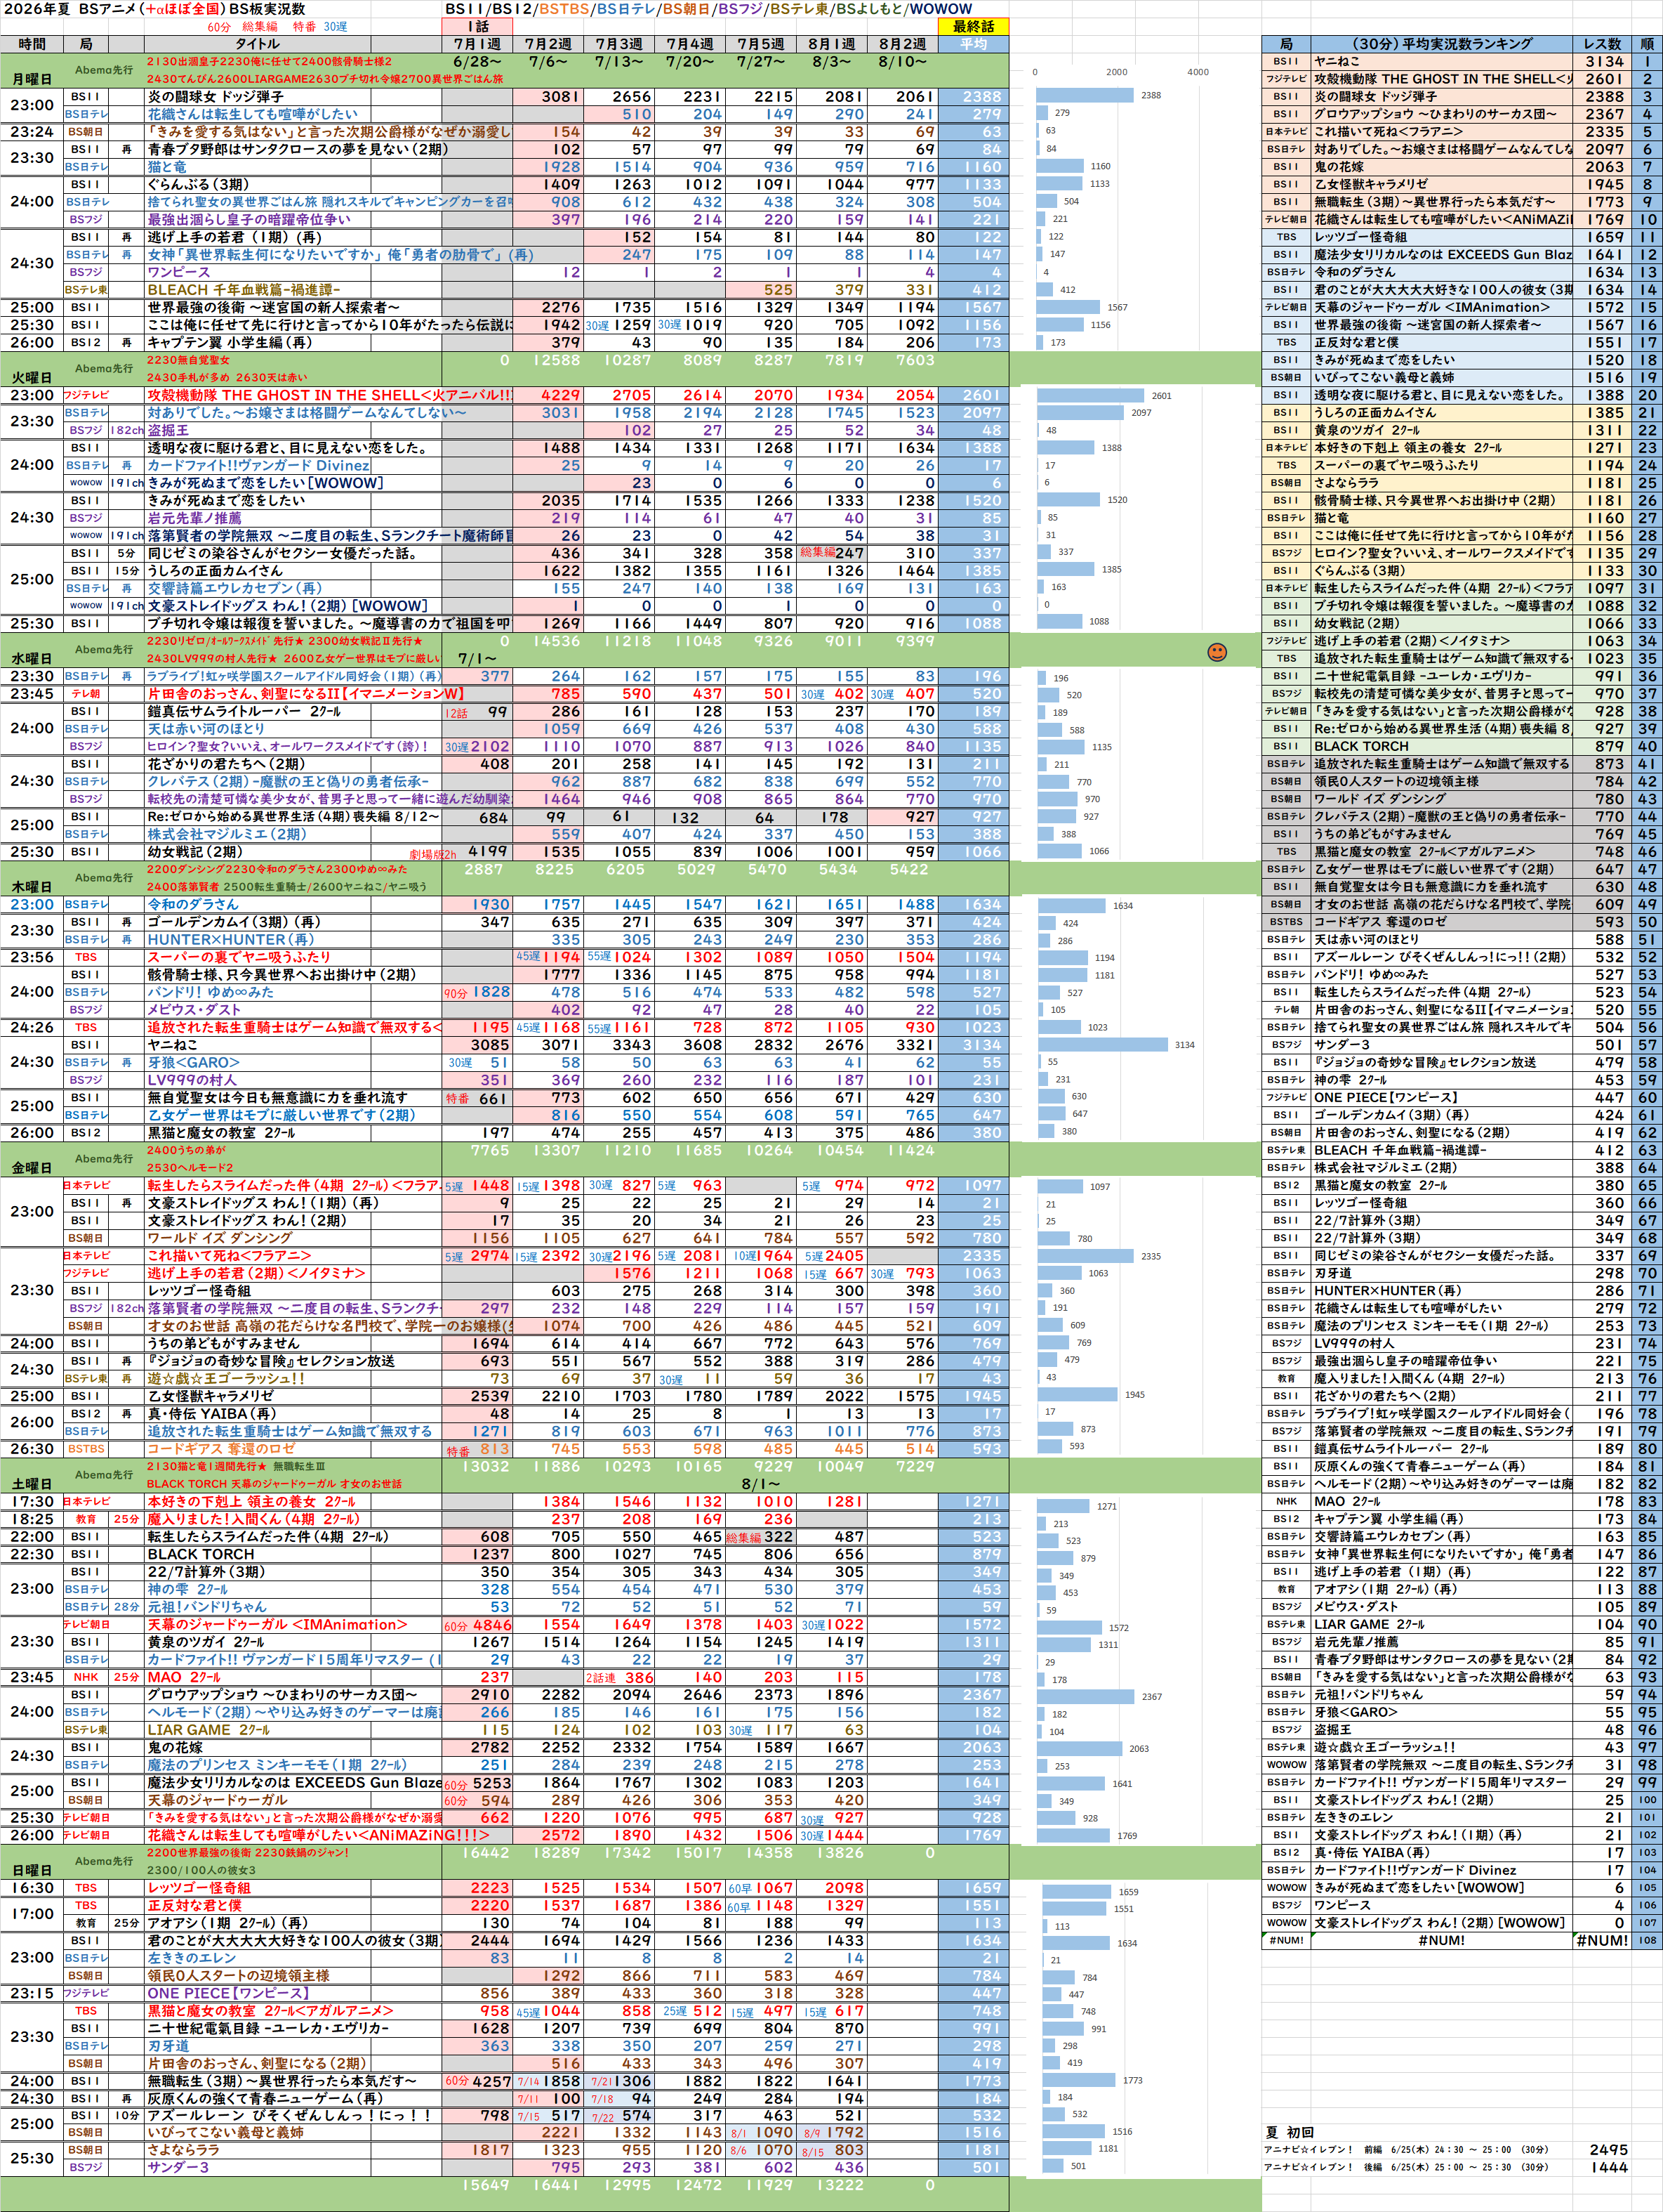Select the タイトル column header cell
The image size is (1663, 2212).
click(257, 44)
